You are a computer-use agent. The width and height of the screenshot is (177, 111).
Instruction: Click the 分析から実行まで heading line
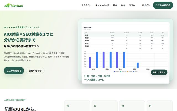[x=20, y=40]
